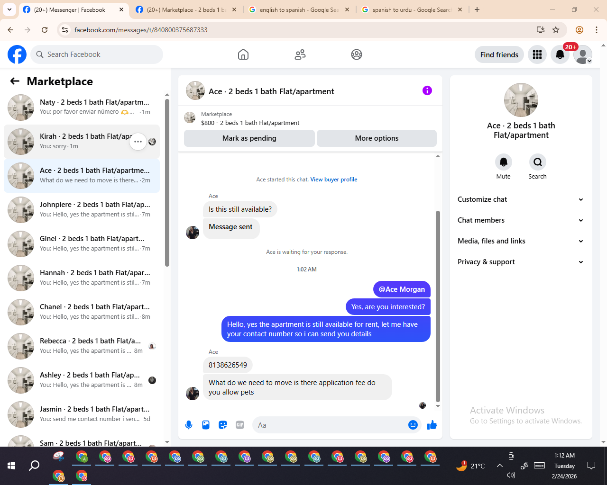Open account profile picture menu
This screenshot has width=607, height=485.
click(583, 54)
